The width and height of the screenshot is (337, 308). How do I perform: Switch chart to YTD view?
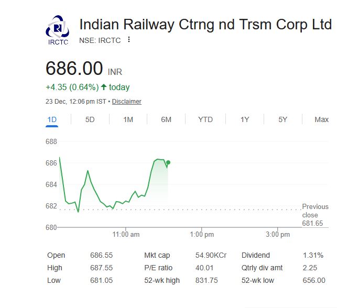tap(205, 119)
